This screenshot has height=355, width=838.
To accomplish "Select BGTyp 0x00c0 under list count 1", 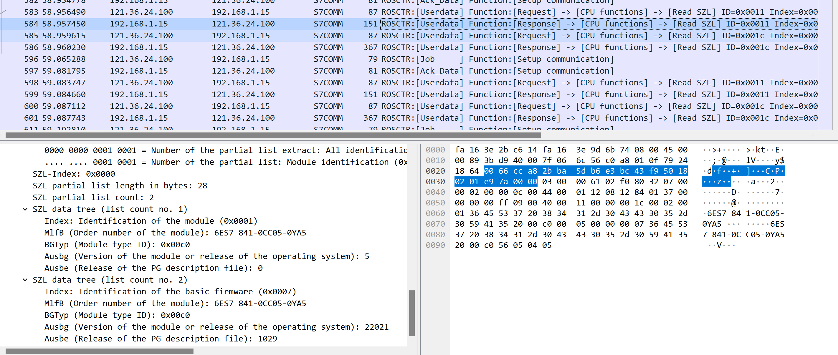I will point(117,245).
